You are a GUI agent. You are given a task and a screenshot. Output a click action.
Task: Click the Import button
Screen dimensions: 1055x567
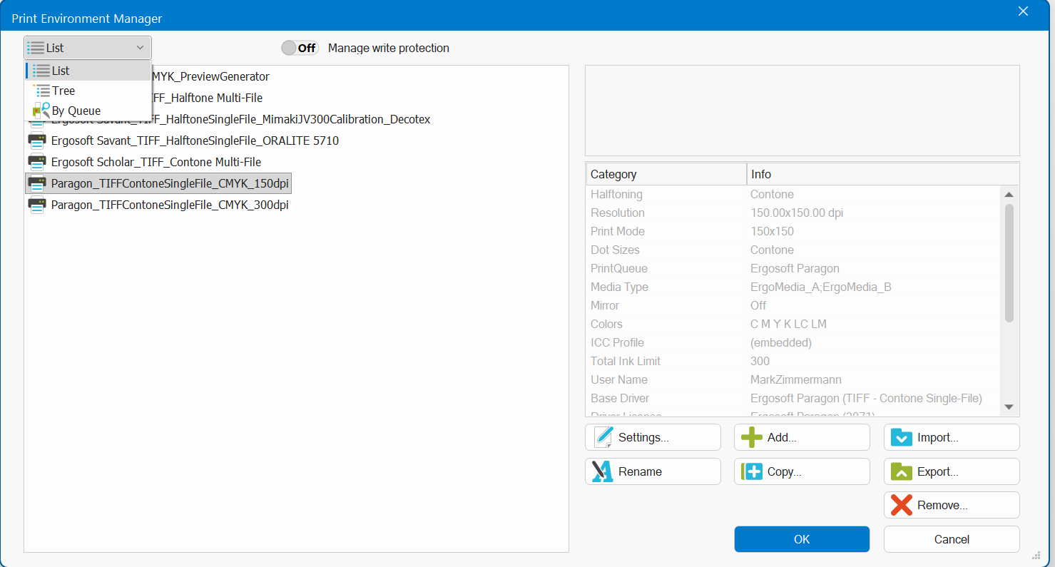point(952,437)
